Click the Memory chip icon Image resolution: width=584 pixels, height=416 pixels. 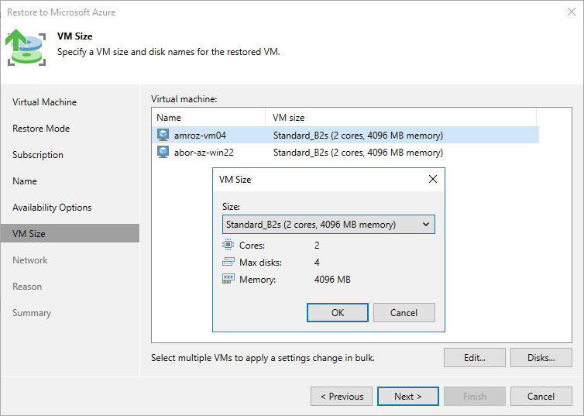(x=228, y=279)
